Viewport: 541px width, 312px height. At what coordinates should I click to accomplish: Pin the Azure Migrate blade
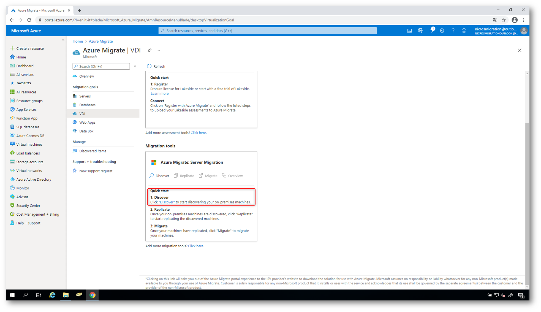(x=149, y=50)
